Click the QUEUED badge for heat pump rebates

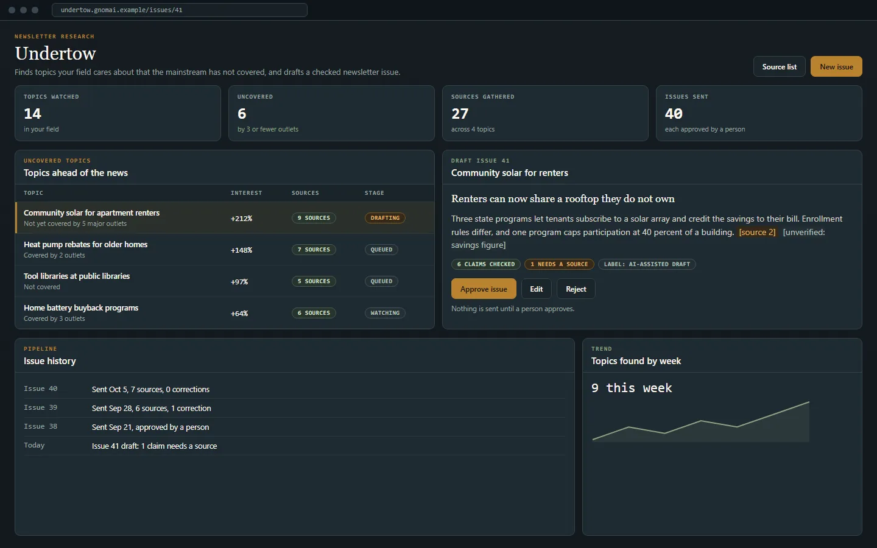tap(381, 250)
